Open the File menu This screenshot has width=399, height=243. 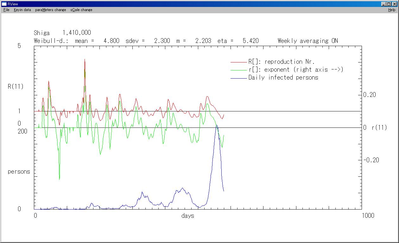(x=6, y=10)
